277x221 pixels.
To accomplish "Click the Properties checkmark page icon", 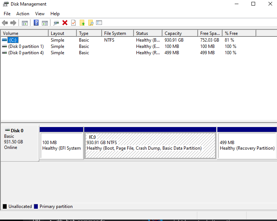I will tap(73, 23).
